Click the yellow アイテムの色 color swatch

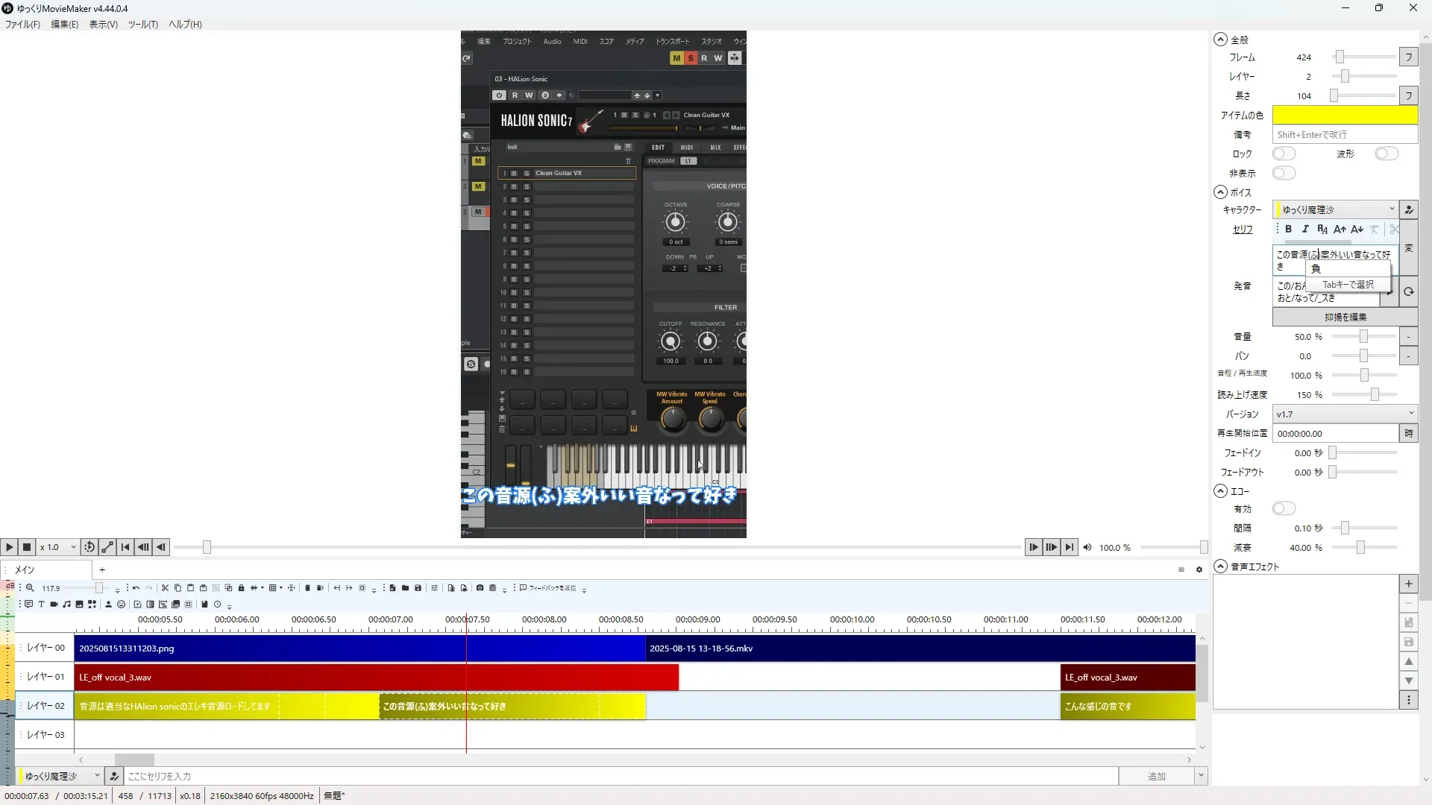pyautogui.click(x=1344, y=116)
